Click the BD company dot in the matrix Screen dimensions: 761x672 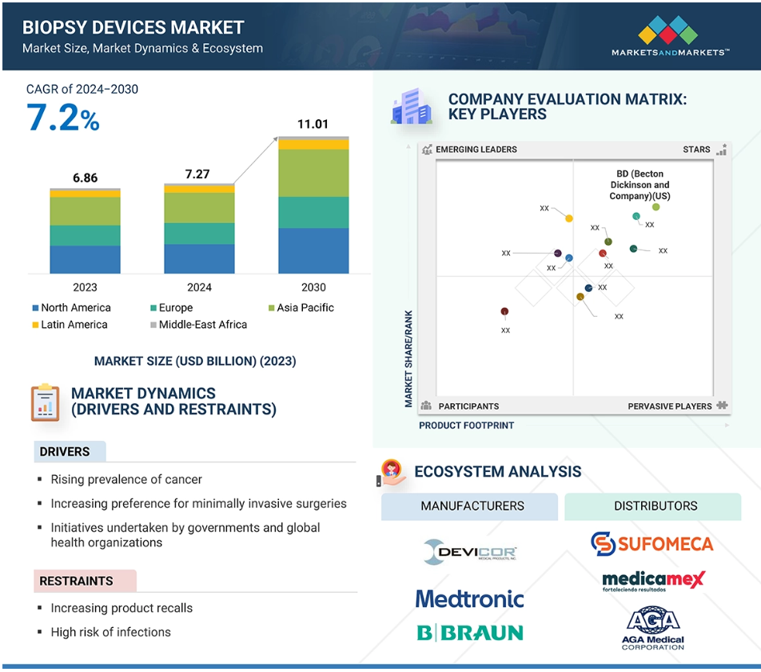point(656,207)
